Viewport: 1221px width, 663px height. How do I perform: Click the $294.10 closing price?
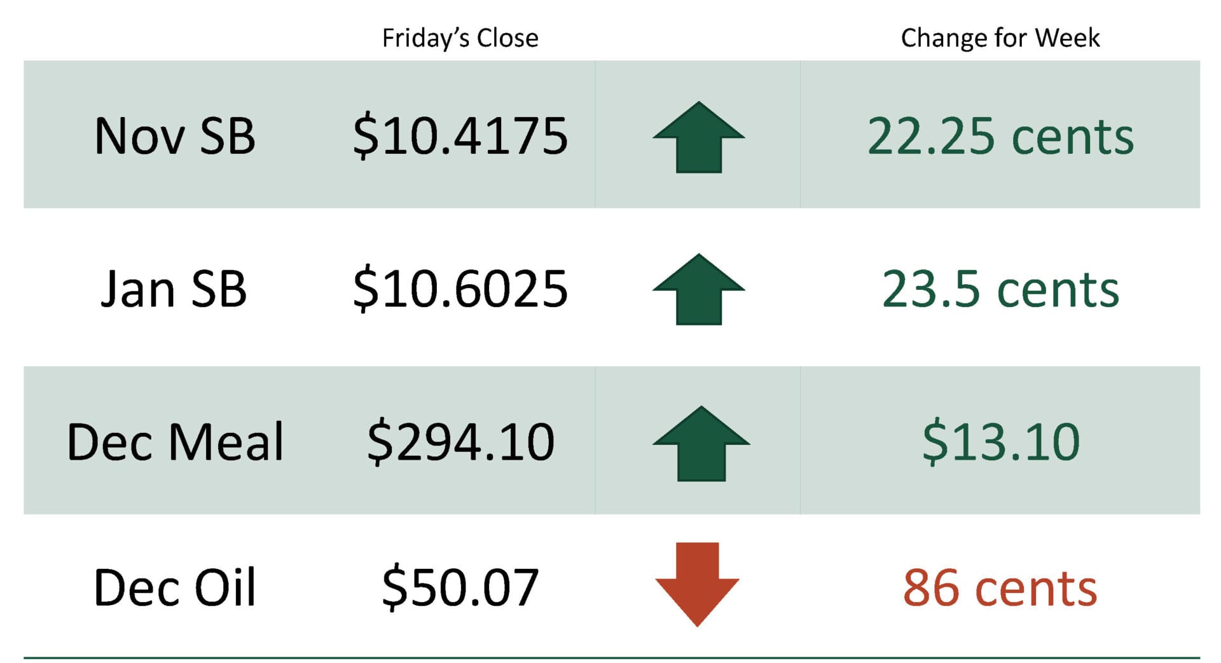pos(460,442)
